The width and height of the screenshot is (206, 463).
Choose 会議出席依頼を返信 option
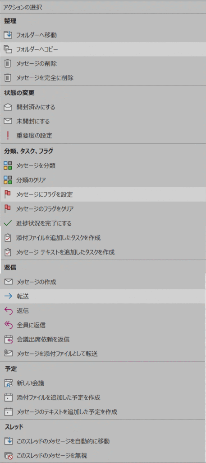103,340
